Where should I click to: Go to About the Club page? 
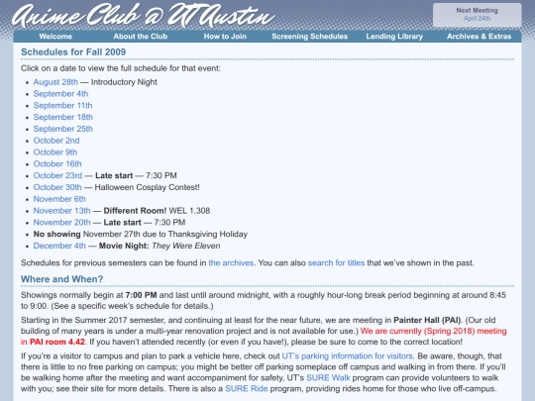pos(141,37)
